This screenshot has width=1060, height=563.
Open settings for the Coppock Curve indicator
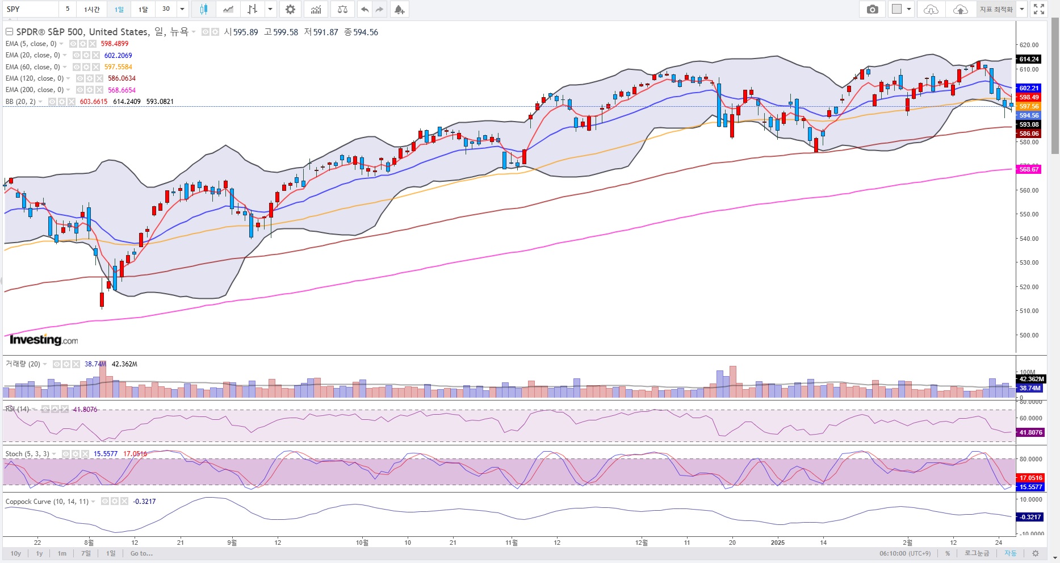[x=114, y=502]
